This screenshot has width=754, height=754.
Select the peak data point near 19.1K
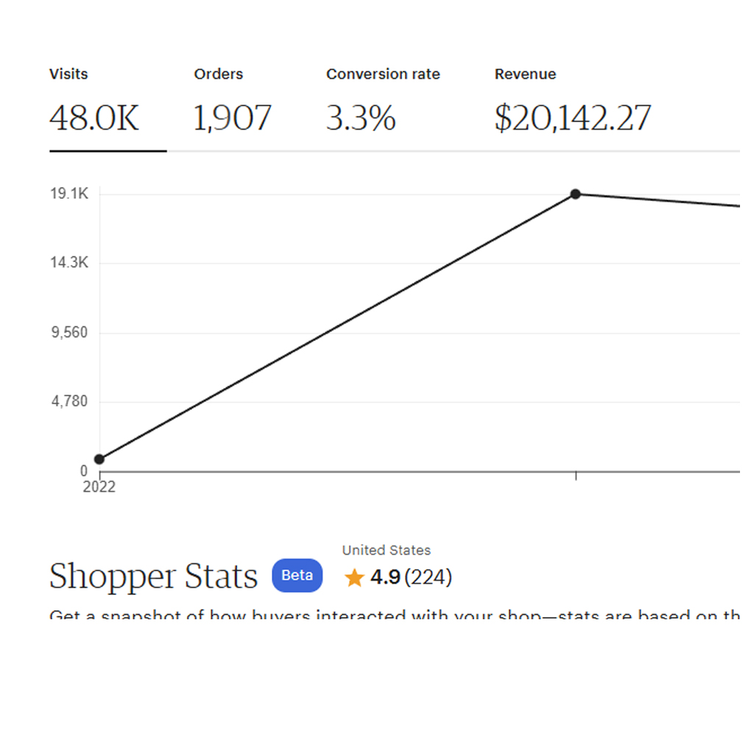pos(576,194)
